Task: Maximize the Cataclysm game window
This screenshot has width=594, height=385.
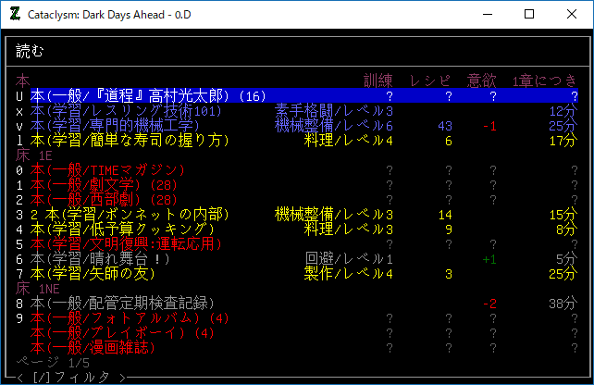Action: coord(529,14)
